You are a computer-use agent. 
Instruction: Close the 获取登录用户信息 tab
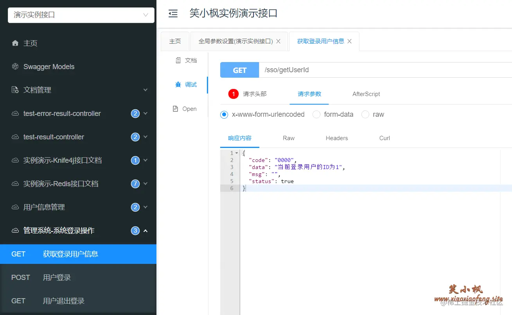(350, 41)
